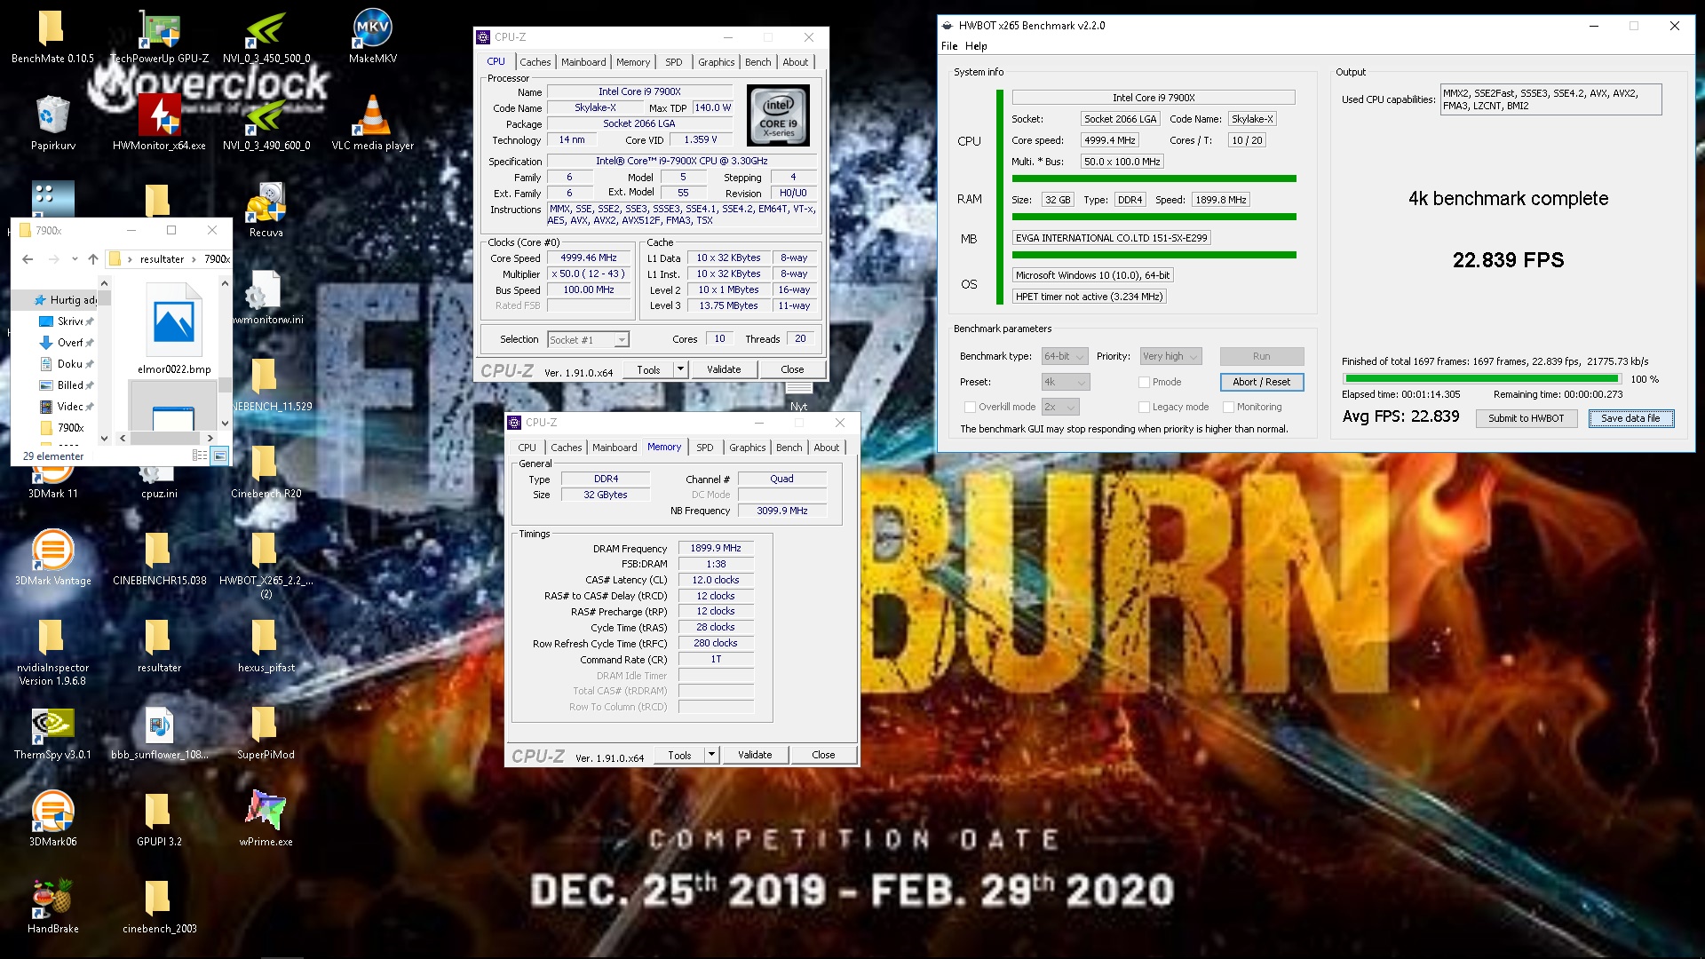Click Close in lower CPU-Z window
Screen dimensions: 1705x959
point(823,755)
